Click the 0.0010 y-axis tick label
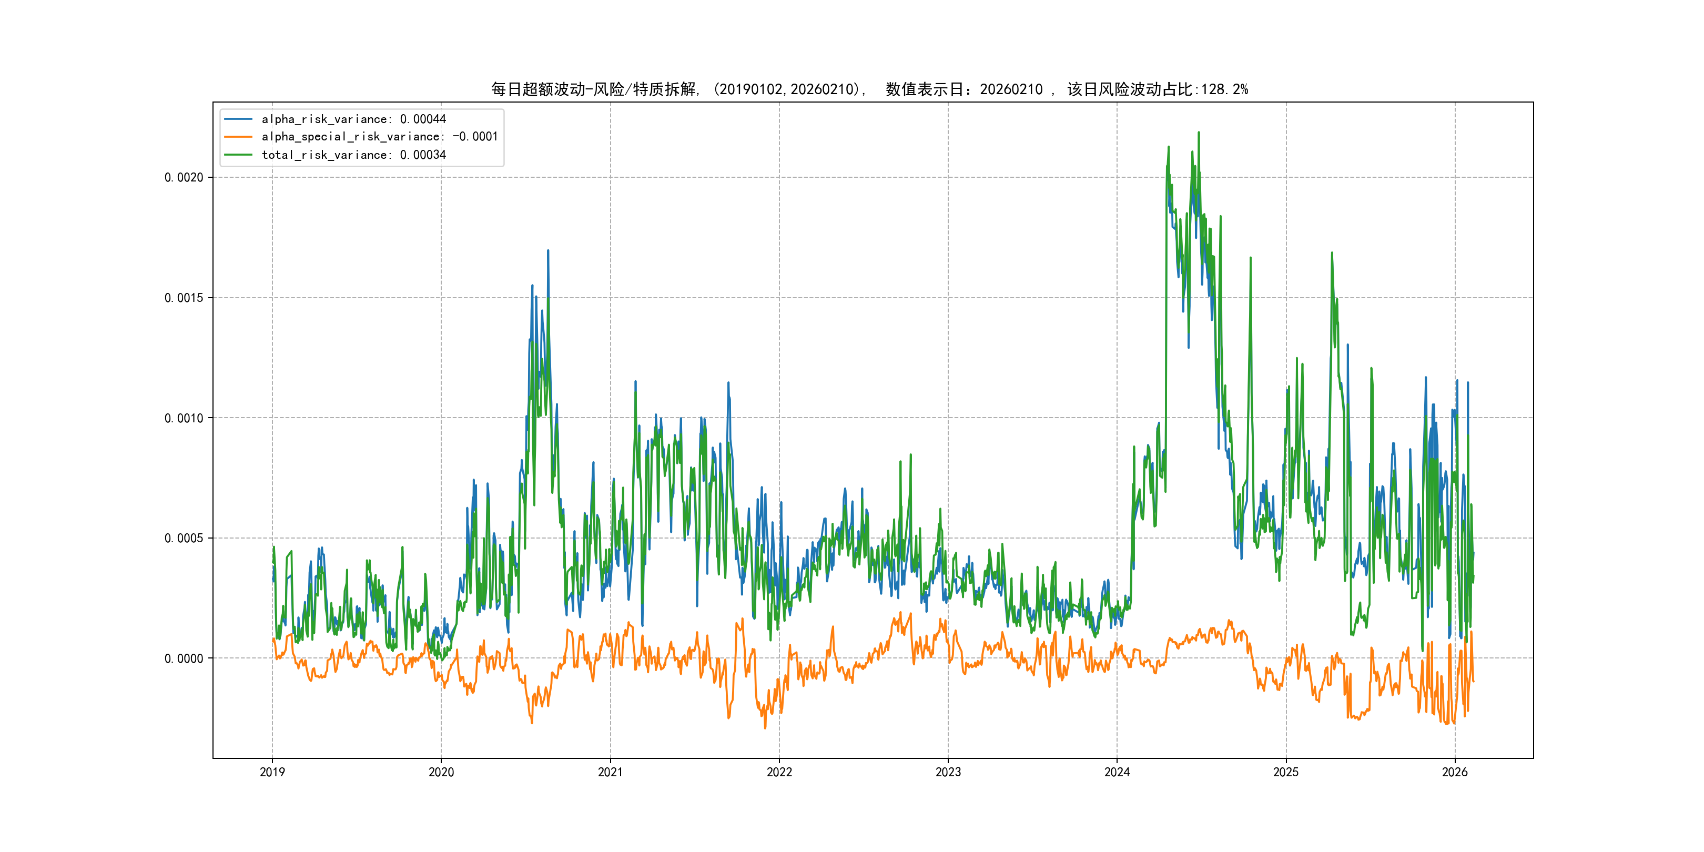Viewport: 1704px width, 852px height. point(184,418)
